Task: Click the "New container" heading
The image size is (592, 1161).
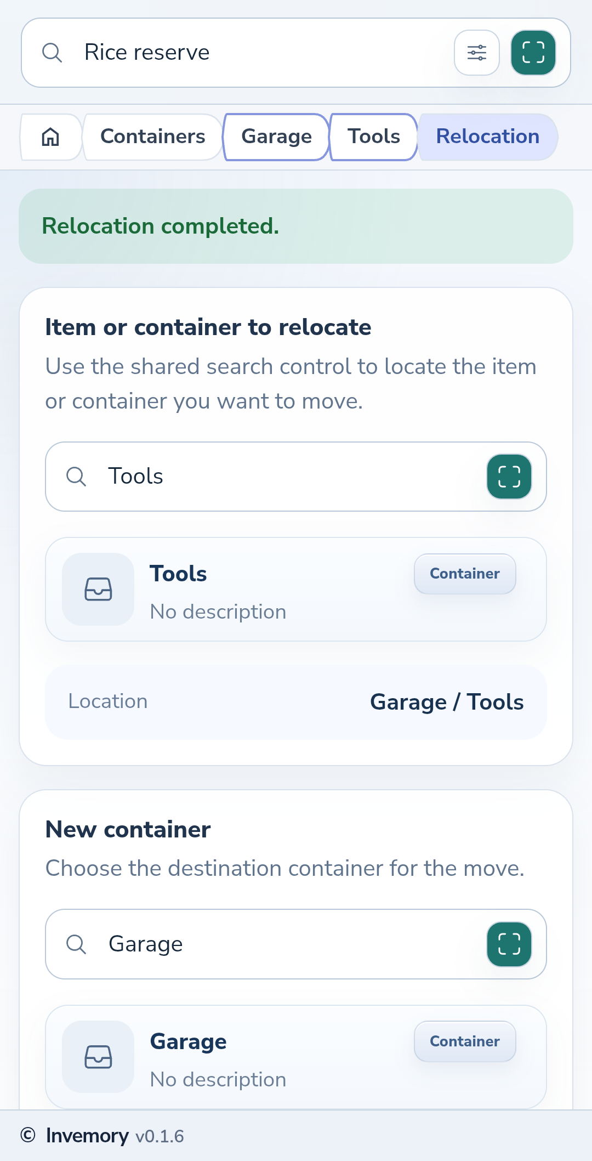Action: [x=128, y=830]
